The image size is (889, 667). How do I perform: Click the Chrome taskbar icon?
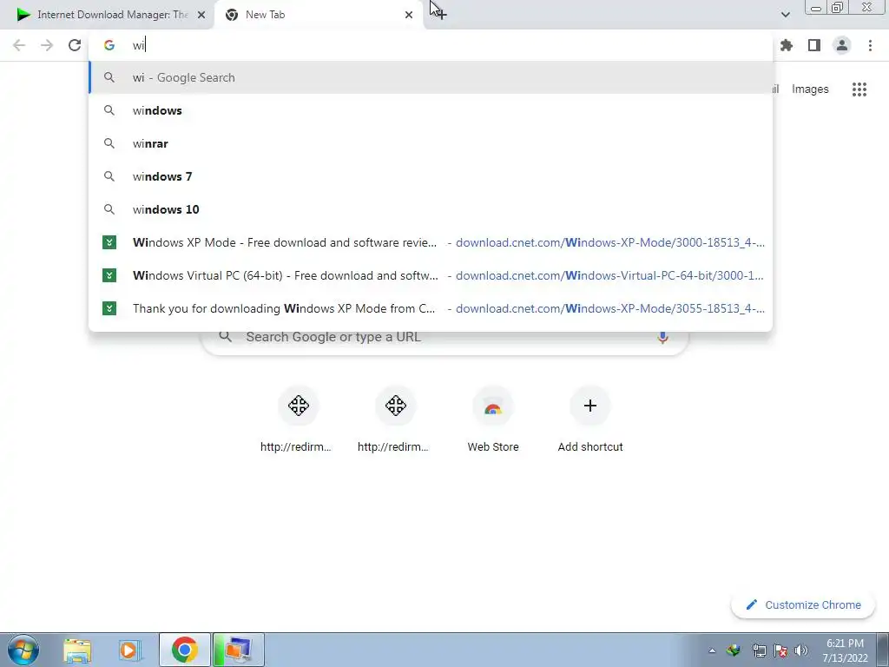point(184,650)
